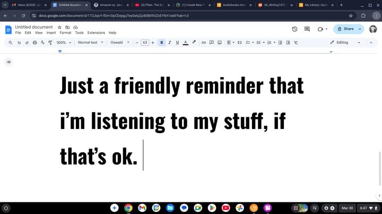This screenshot has width=382, height=214.
Task: Click the Undo icon in toolbar
Action: (19, 42)
